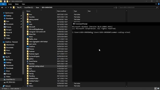The image size is (160, 90).
Task: Click the Command Prompt title bar icon
Action: pyautogui.click(x=74, y=24)
